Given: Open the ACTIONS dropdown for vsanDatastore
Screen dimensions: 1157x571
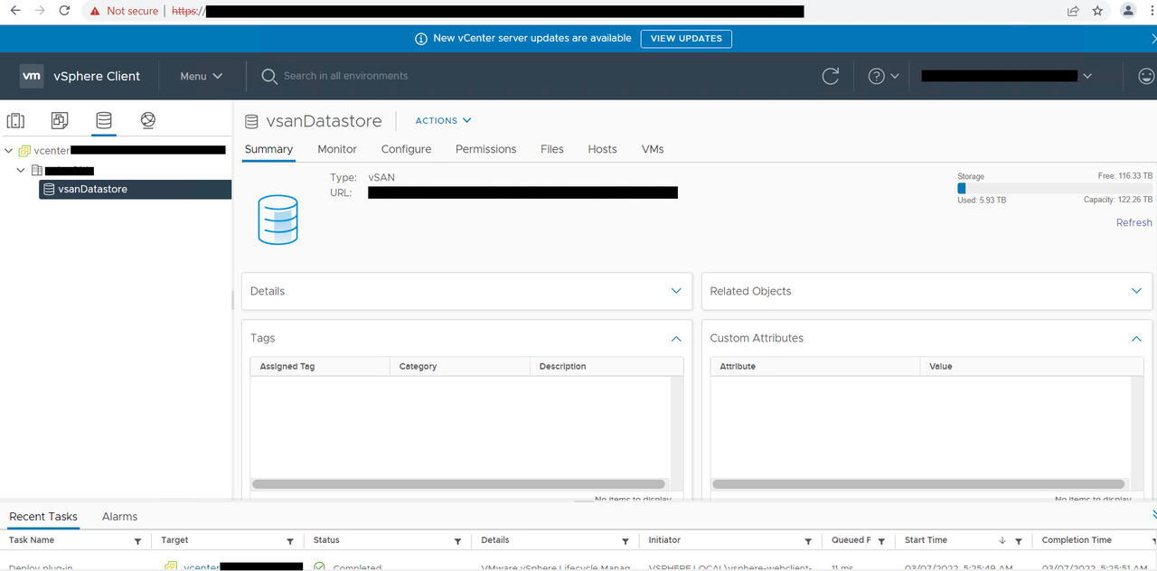Looking at the screenshot, I should [443, 121].
